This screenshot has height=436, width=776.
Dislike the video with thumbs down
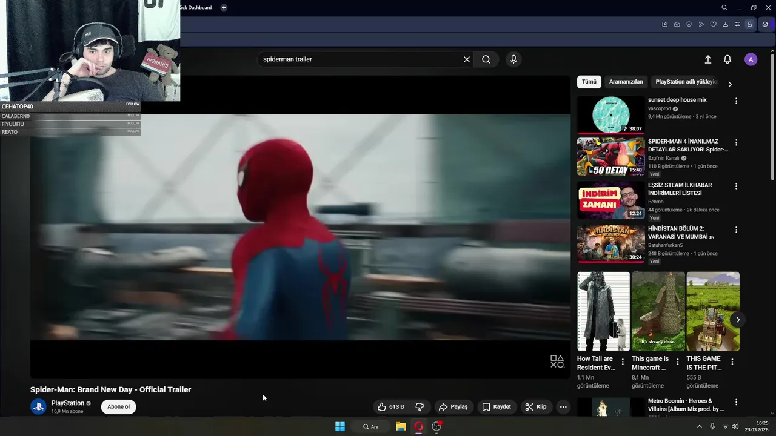[420, 407]
